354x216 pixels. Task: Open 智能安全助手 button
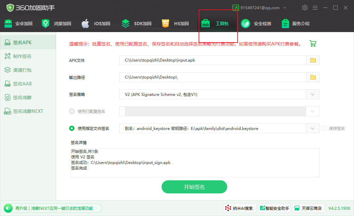coord(274,208)
